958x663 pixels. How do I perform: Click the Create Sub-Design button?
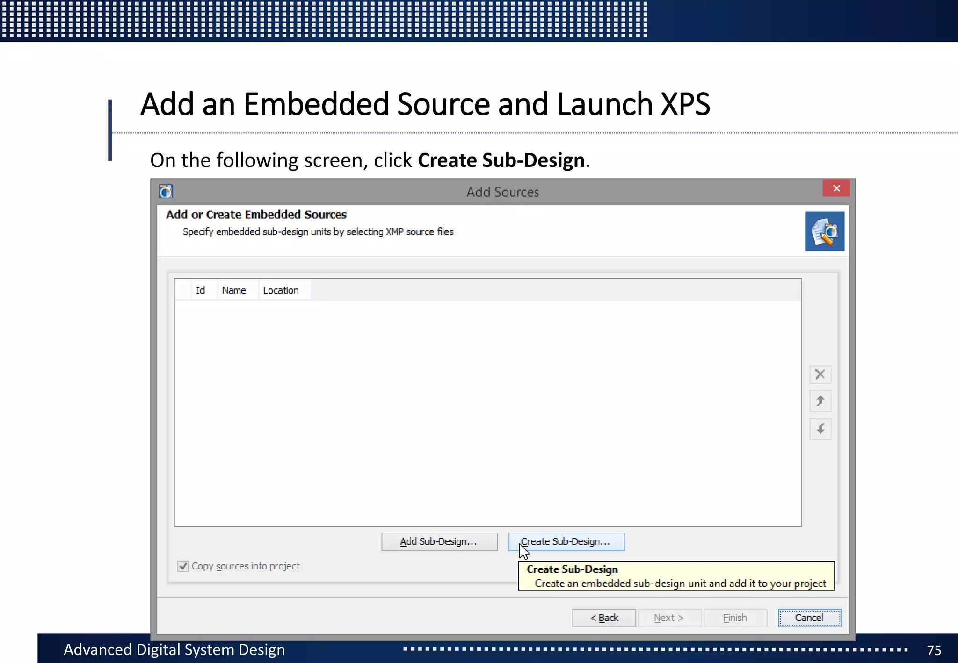[x=566, y=541]
